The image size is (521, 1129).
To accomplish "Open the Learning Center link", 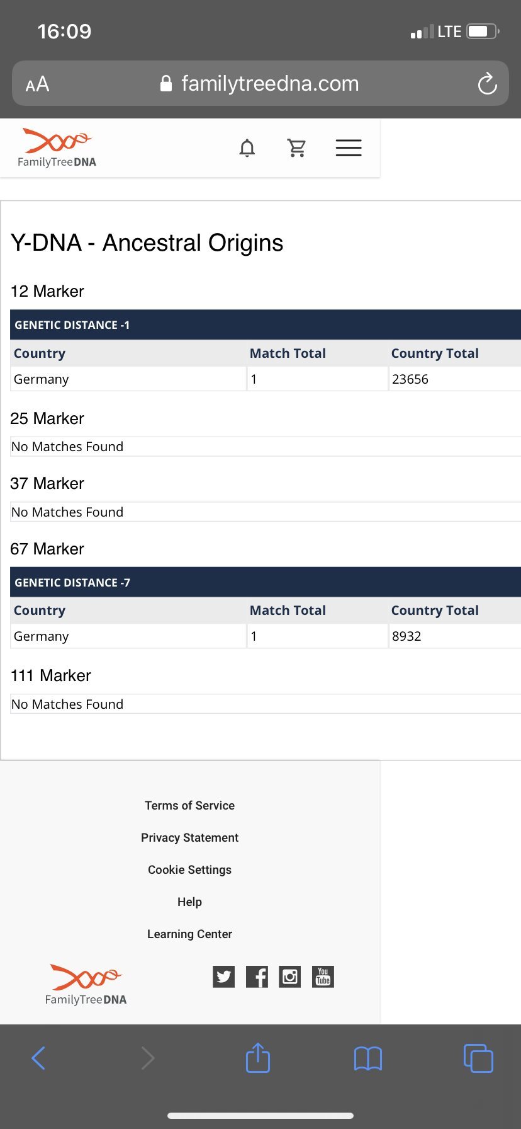I will click(189, 934).
